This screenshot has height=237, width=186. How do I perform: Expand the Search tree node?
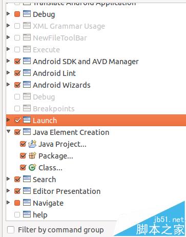pyautogui.click(x=8, y=179)
